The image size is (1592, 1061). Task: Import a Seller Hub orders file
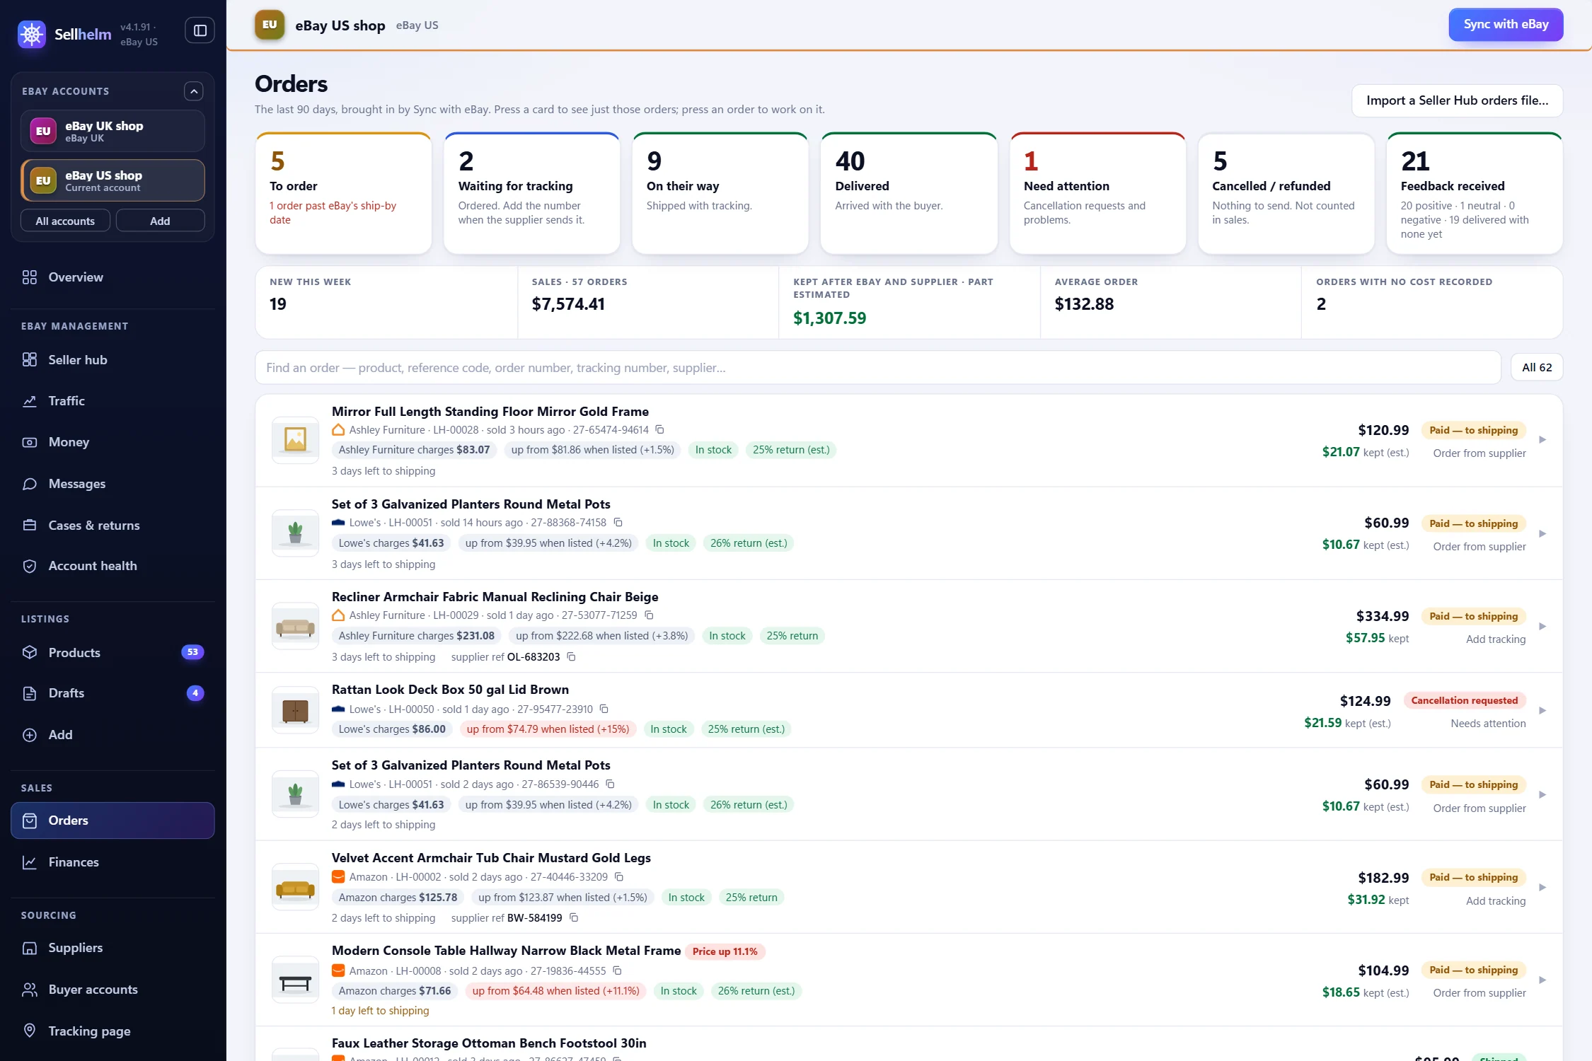(1457, 100)
